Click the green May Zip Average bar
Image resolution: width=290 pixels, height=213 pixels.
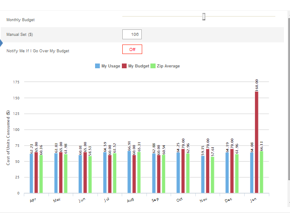pos(65,174)
